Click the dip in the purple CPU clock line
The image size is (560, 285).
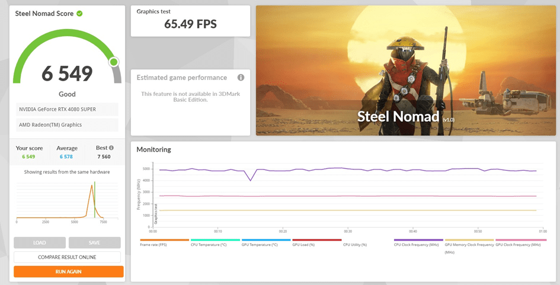[250, 180]
